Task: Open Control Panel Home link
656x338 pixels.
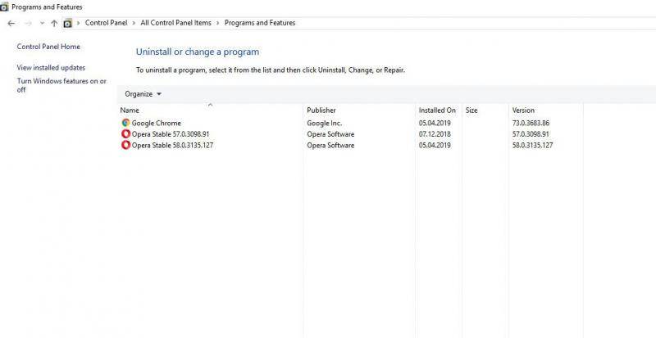Action: pos(48,47)
